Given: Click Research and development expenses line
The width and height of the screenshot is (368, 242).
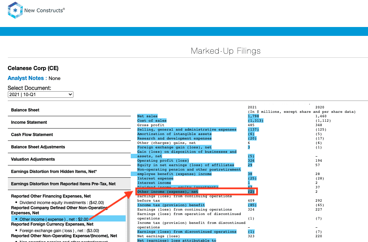Looking at the screenshot, I should pyautogui.click(x=174, y=138).
